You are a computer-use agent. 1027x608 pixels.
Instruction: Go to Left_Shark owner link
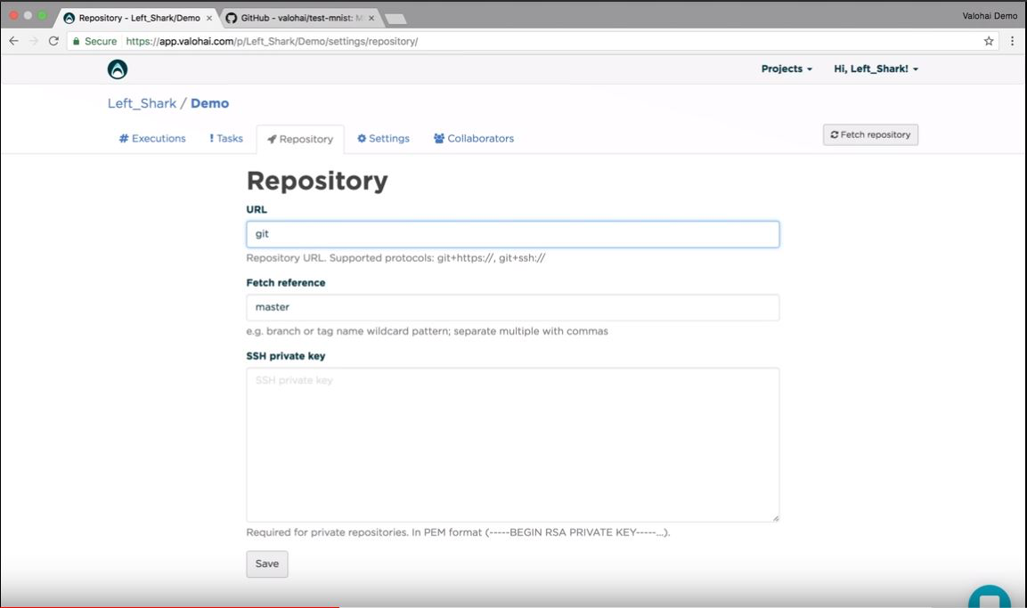coord(143,103)
